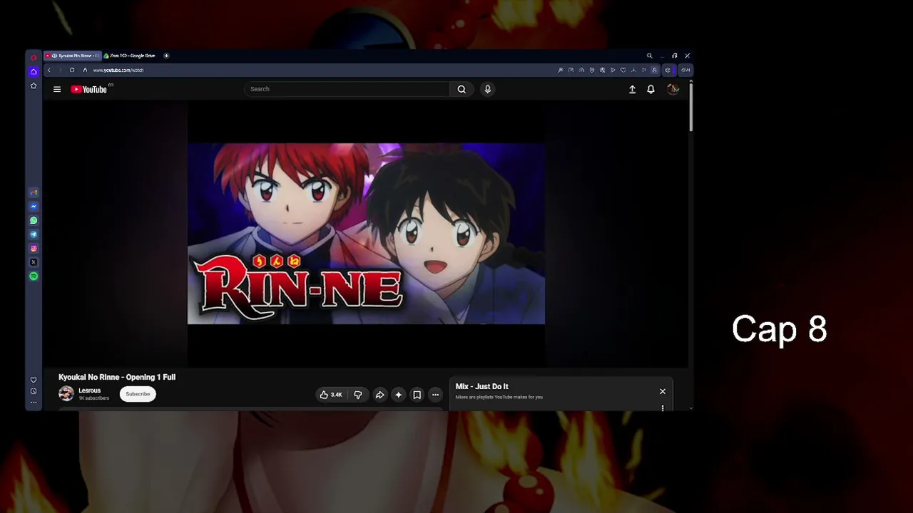Save the video with the bookmark icon
Viewport: 913px width, 513px height.
[x=417, y=395]
